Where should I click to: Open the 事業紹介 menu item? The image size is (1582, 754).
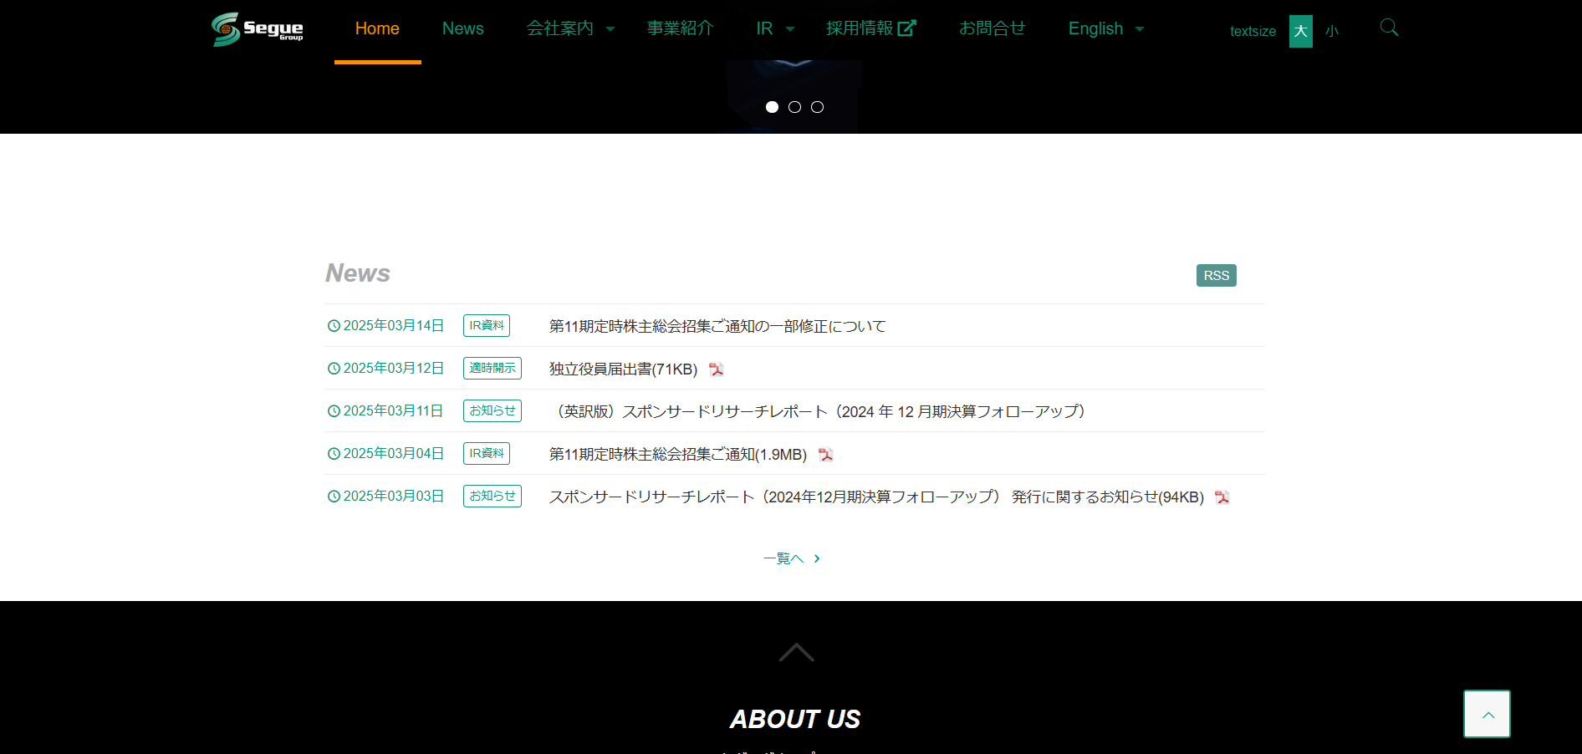tap(680, 28)
